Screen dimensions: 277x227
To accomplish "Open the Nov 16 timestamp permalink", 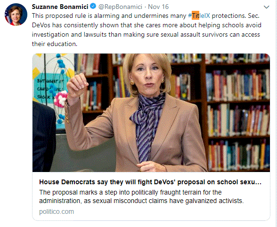I will point(158,7).
